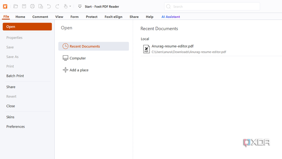Select Properties in the File sidebar
Screen dimensions: 282x159
14,38
